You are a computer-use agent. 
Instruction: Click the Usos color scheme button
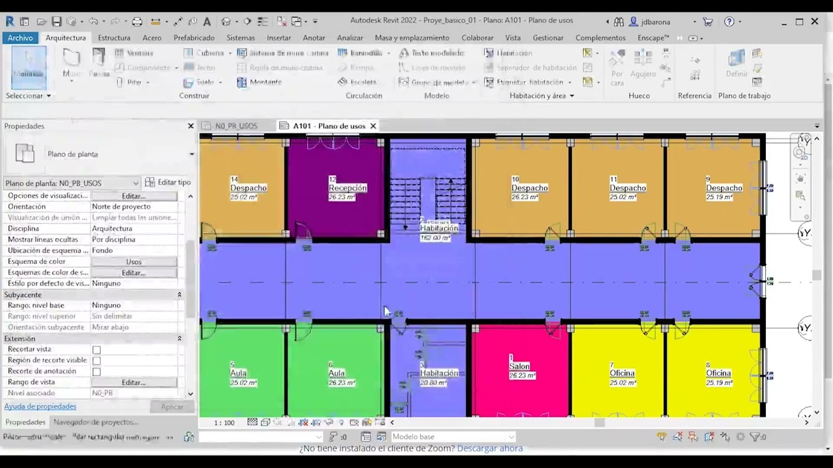tap(133, 262)
